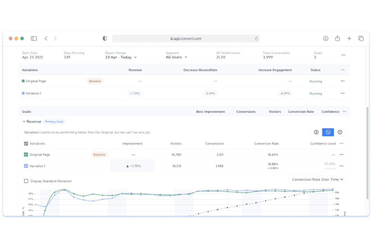The image size is (372, 248).
Task: Click the Running status for Original Page
Action: click(x=316, y=81)
